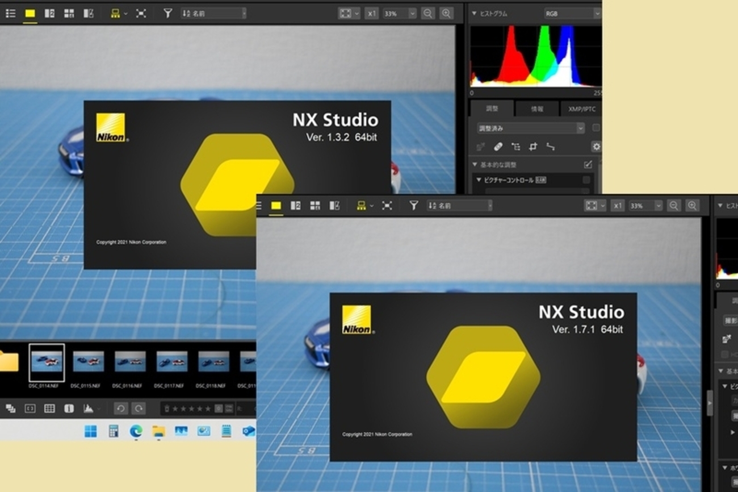The height and width of the screenshot is (492, 738).
Task: Toggle focus point display
Action: click(30, 408)
